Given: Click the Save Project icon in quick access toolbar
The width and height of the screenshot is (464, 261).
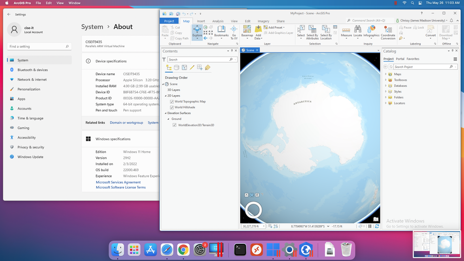Looking at the screenshot, I should pyautogui.click(x=178, y=13).
